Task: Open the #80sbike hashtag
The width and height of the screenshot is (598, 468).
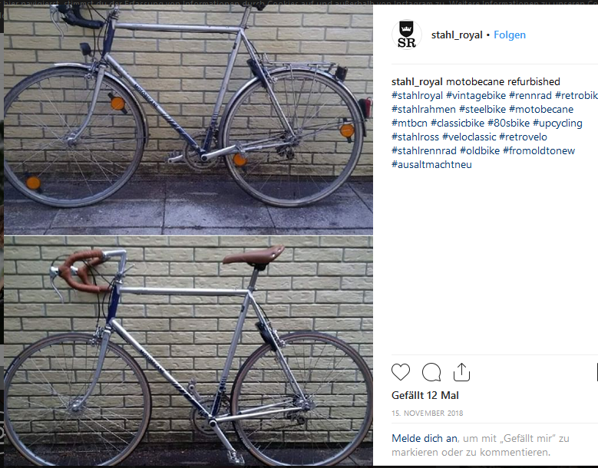Action: [x=508, y=123]
